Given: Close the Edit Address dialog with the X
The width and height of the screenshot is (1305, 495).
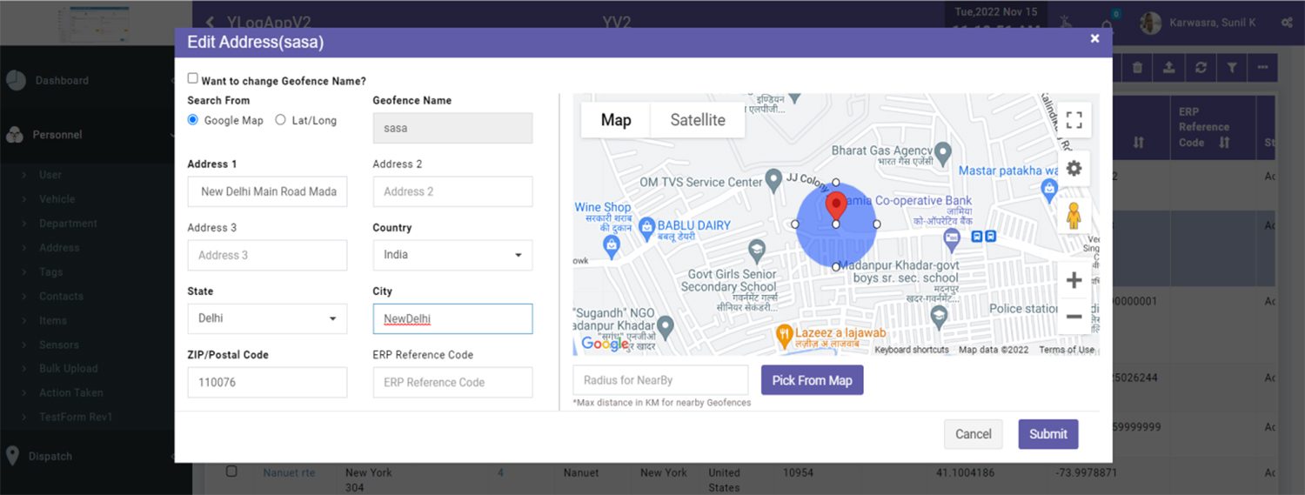Looking at the screenshot, I should pyautogui.click(x=1095, y=38).
